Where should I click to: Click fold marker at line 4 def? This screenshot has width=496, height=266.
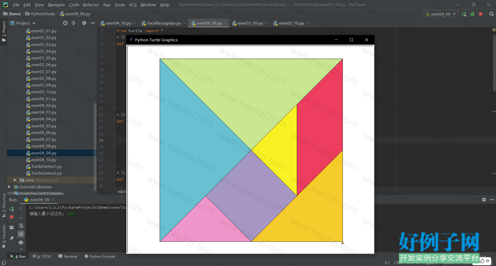point(115,44)
